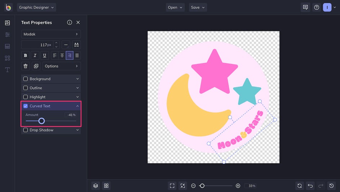This screenshot has height=192, width=340.
Task: Click the letter spacing AA icon
Action: click(x=76, y=45)
